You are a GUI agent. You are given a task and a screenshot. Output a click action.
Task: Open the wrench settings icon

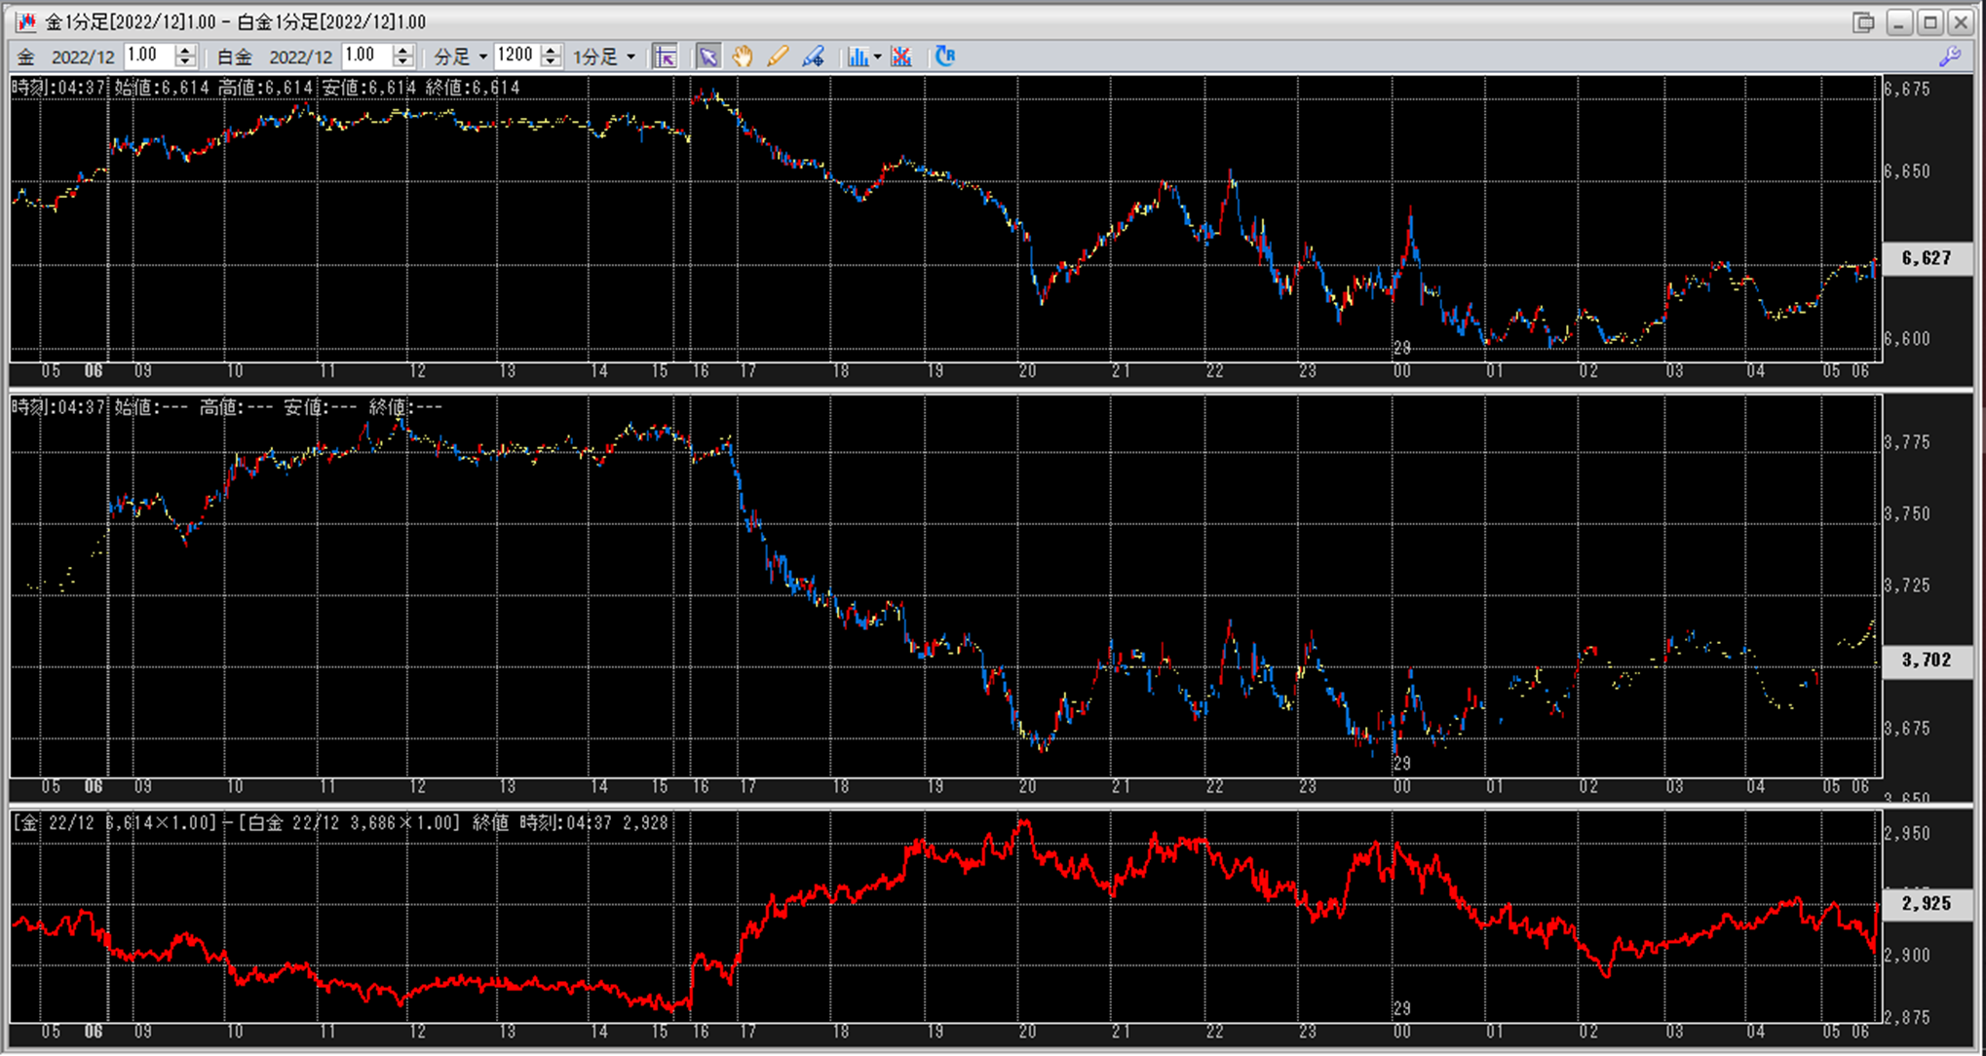[1950, 57]
